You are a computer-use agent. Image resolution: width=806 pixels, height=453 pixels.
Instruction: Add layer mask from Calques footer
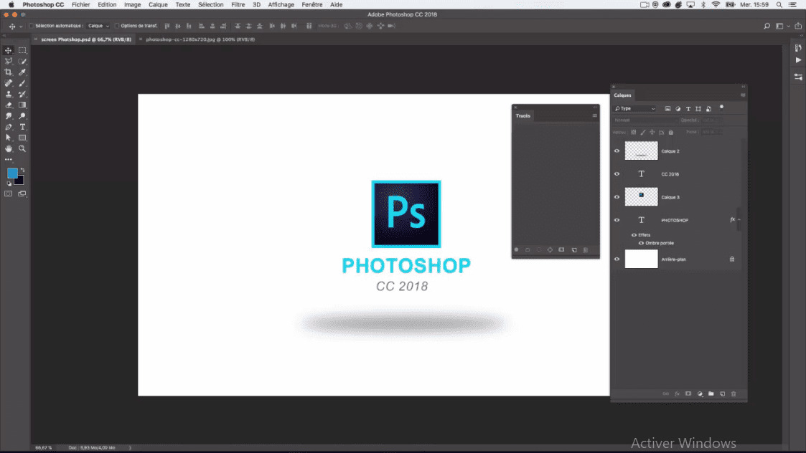(x=688, y=394)
